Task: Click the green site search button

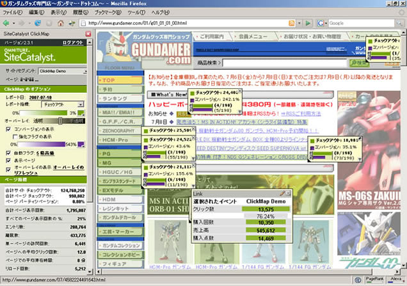Action: (360, 63)
